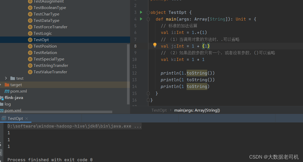
Task: Click fold end marker on line 15
Action: click(148, 93)
